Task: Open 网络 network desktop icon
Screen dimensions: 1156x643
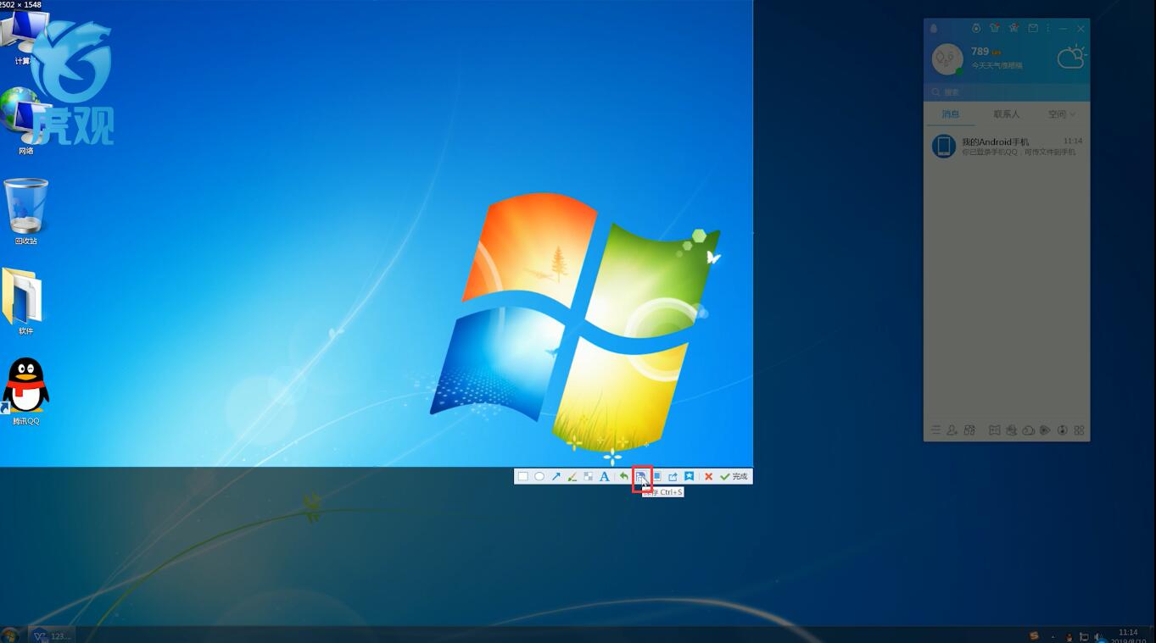Action: click(25, 123)
